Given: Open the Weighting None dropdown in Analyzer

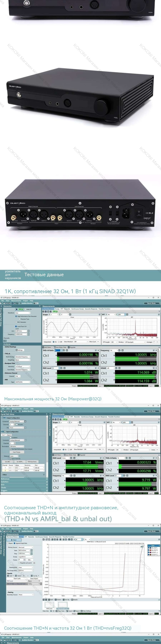Looking at the screenshot, I should pyautogui.click(x=23, y=360).
